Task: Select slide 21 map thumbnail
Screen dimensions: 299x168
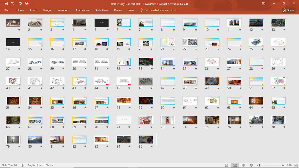Action: coord(168,42)
